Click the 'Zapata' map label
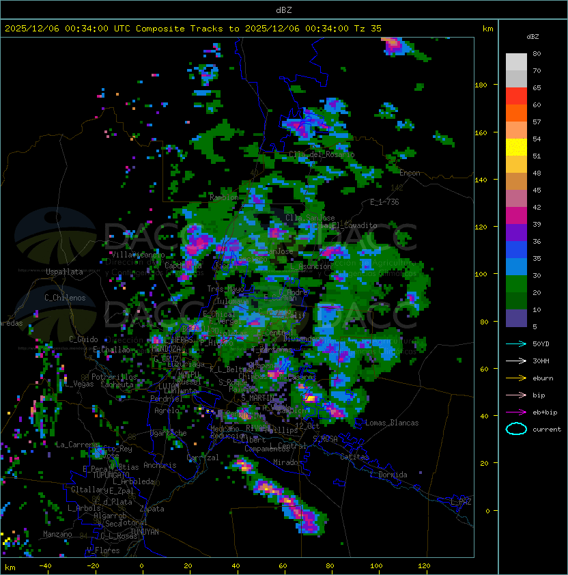This screenshot has height=575, width=568. [152, 509]
